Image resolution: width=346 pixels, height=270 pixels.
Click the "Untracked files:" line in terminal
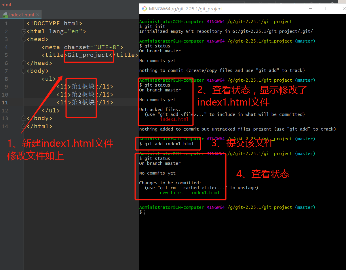[160, 110]
